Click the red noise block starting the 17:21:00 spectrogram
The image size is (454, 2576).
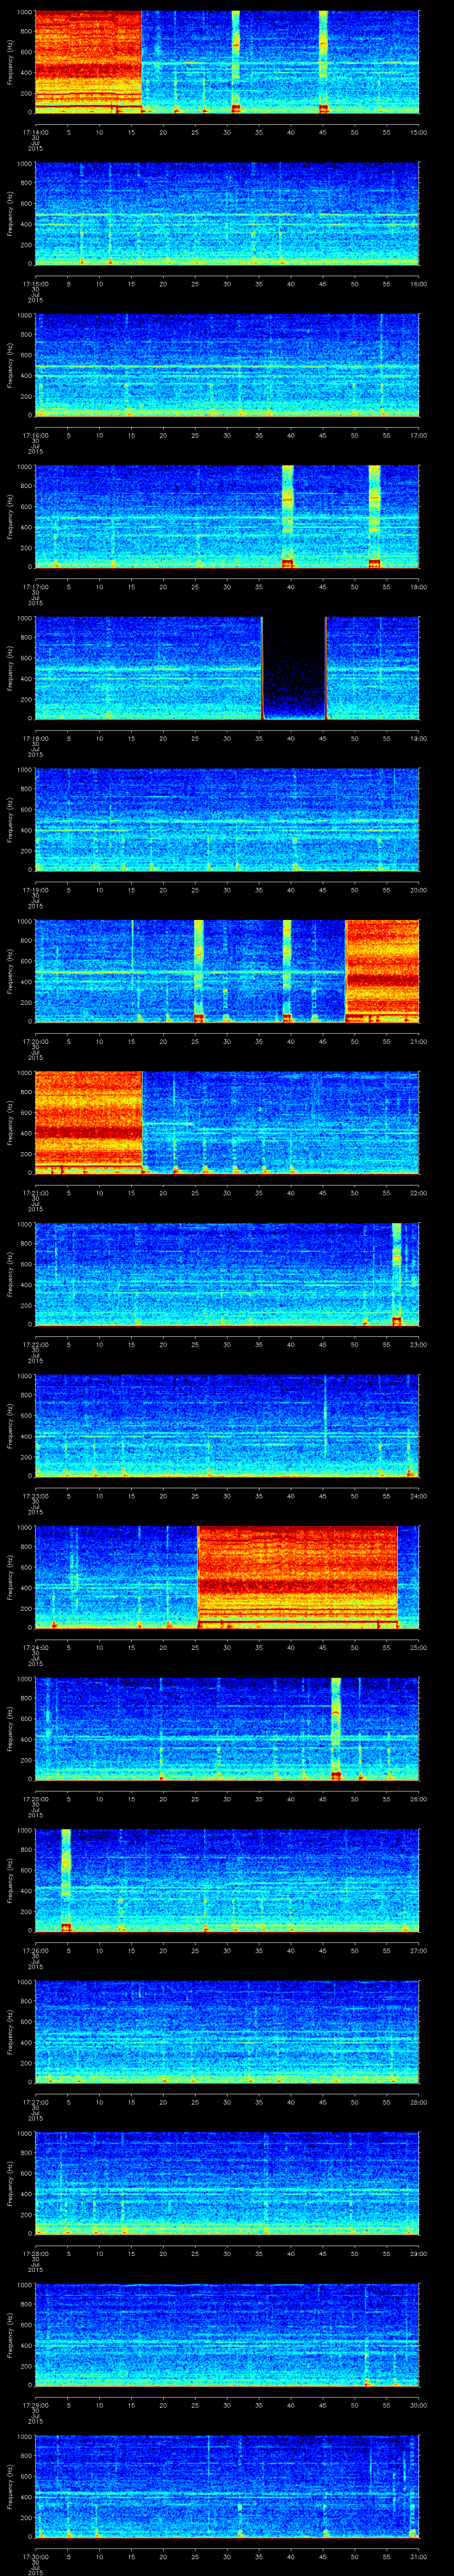[89, 1122]
